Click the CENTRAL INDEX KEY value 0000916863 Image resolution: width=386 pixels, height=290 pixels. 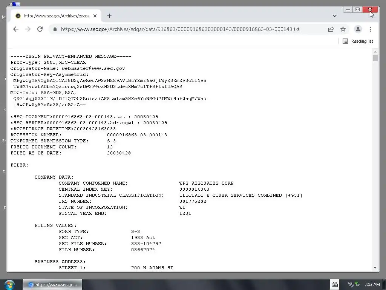(x=194, y=190)
